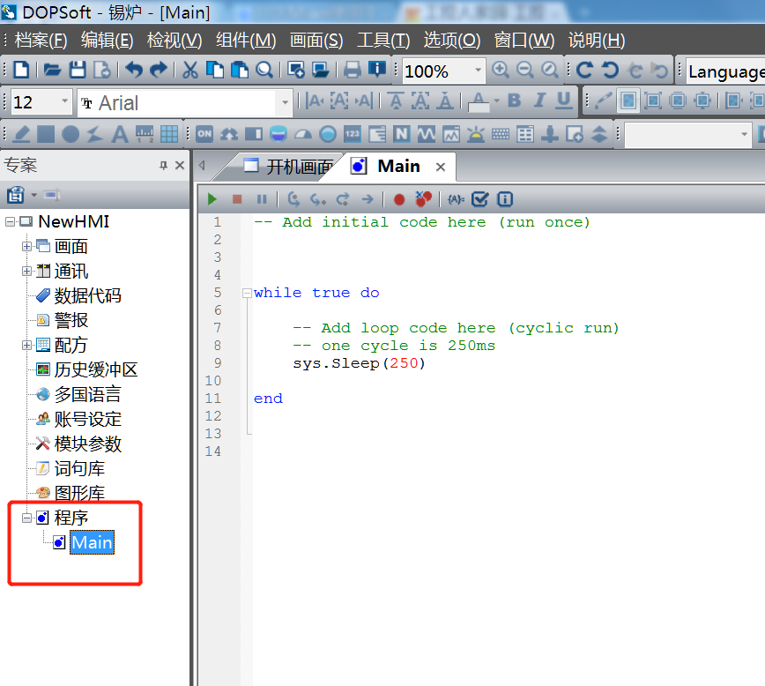Expand the 画面 node in project tree
Viewport: 765px width, 686px height.
(x=26, y=246)
